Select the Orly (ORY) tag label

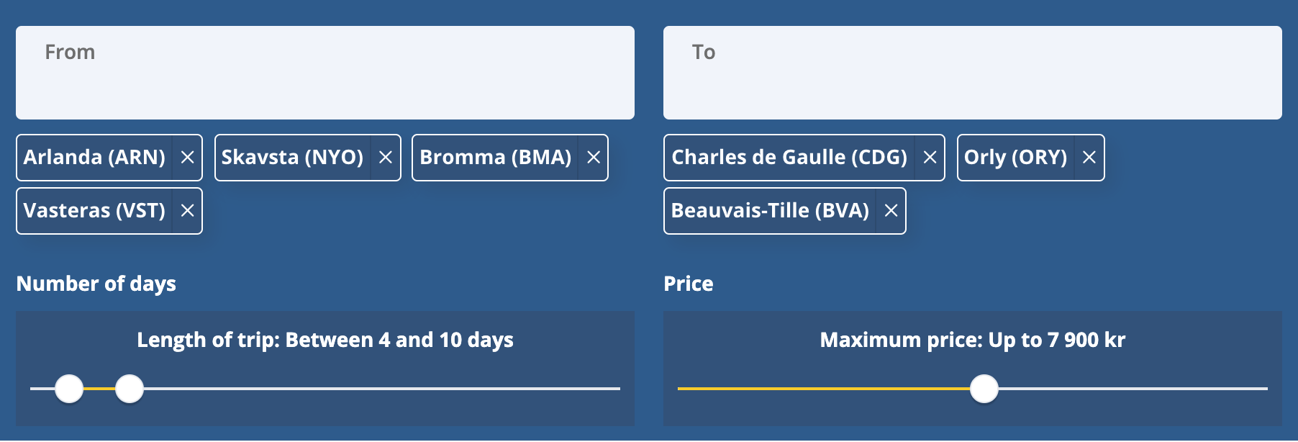(x=1015, y=158)
